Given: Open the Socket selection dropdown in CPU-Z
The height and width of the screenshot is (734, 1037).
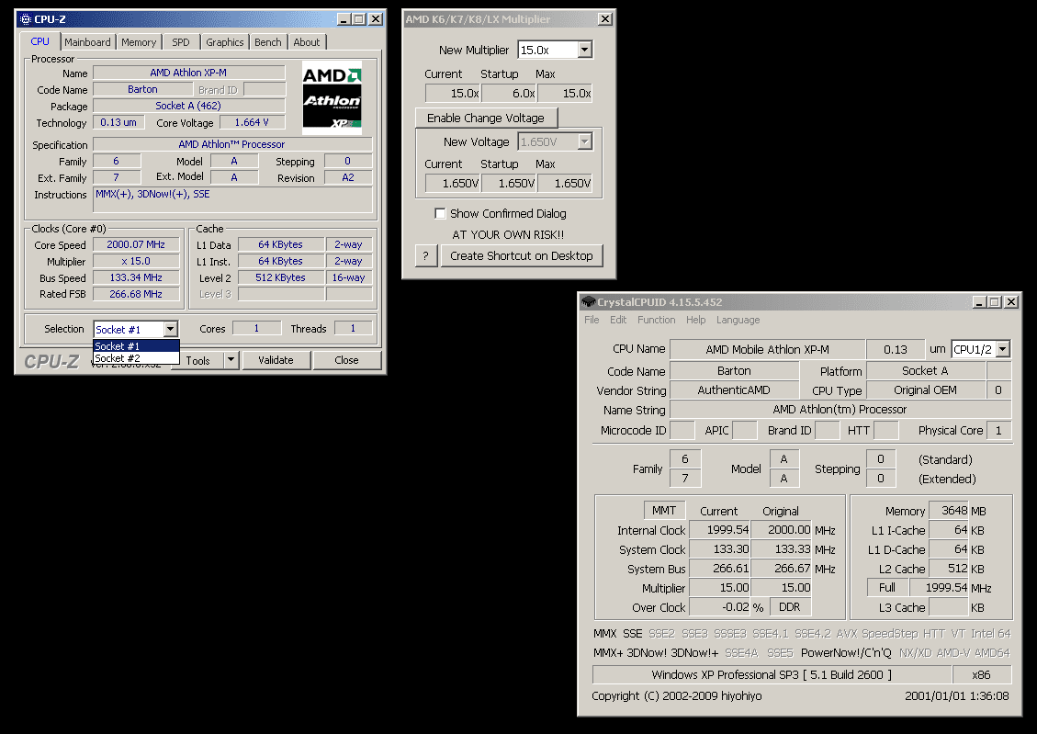Looking at the screenshot, I should (171, 329).
